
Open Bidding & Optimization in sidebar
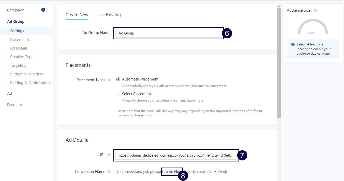point(30,83)
